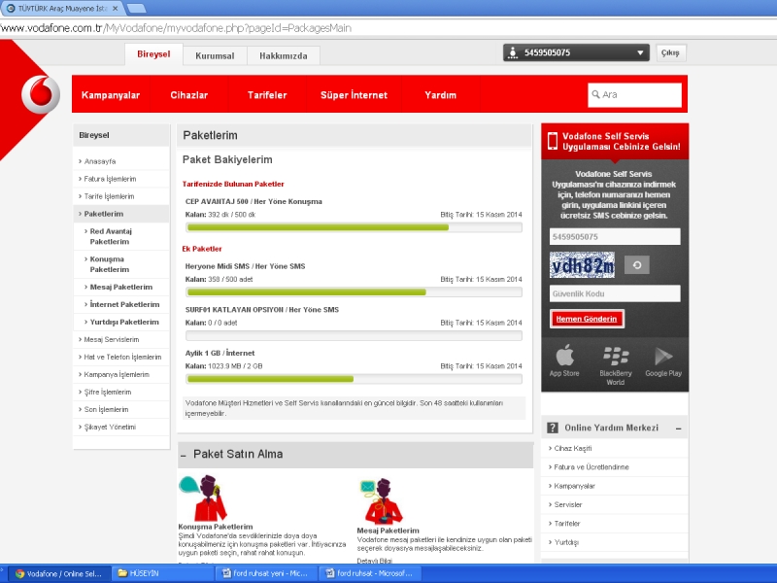
Task: Open a new browser tab
Action: [136, 9]
